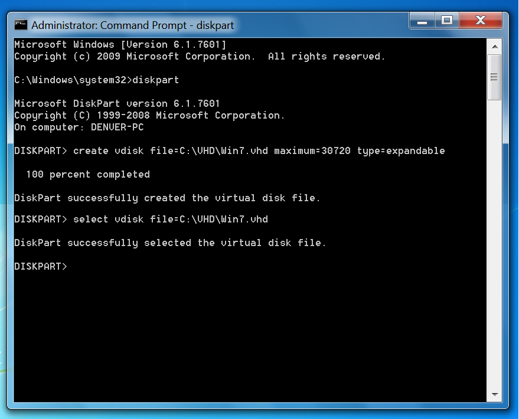Minimize the Command Prompt window
The width and height of the screenshot is (519, 419).
(422, 21)
